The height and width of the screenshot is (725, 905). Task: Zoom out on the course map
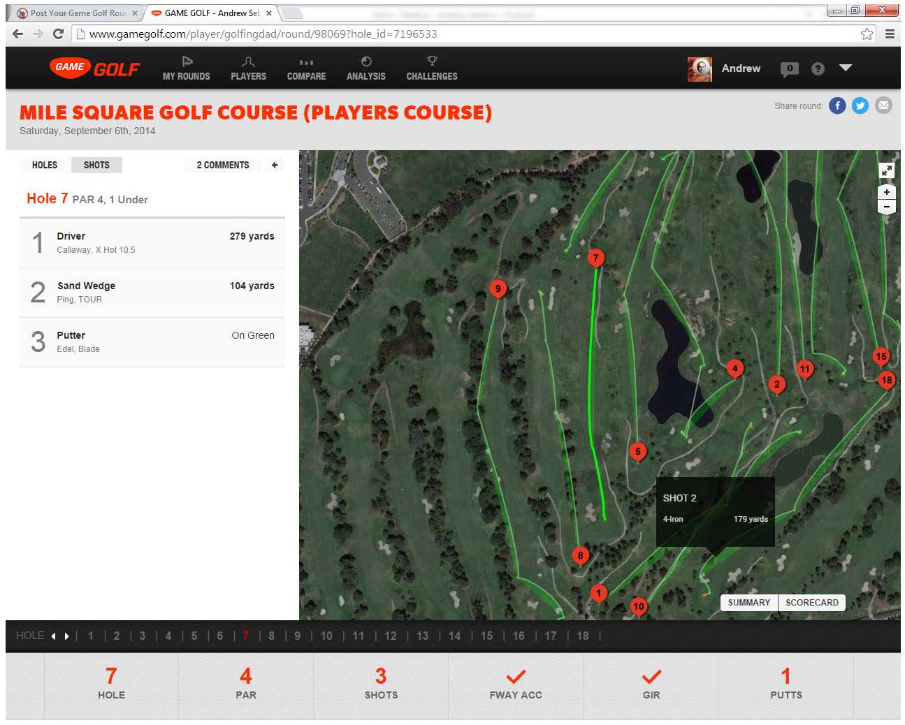pyautogui.click(x=886, y=207)
